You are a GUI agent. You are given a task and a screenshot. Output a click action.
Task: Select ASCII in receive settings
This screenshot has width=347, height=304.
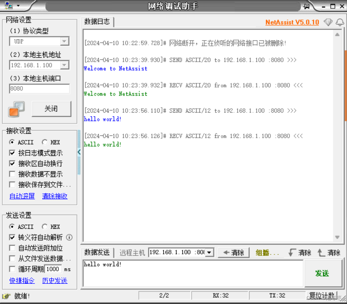(x=21, y=142)
